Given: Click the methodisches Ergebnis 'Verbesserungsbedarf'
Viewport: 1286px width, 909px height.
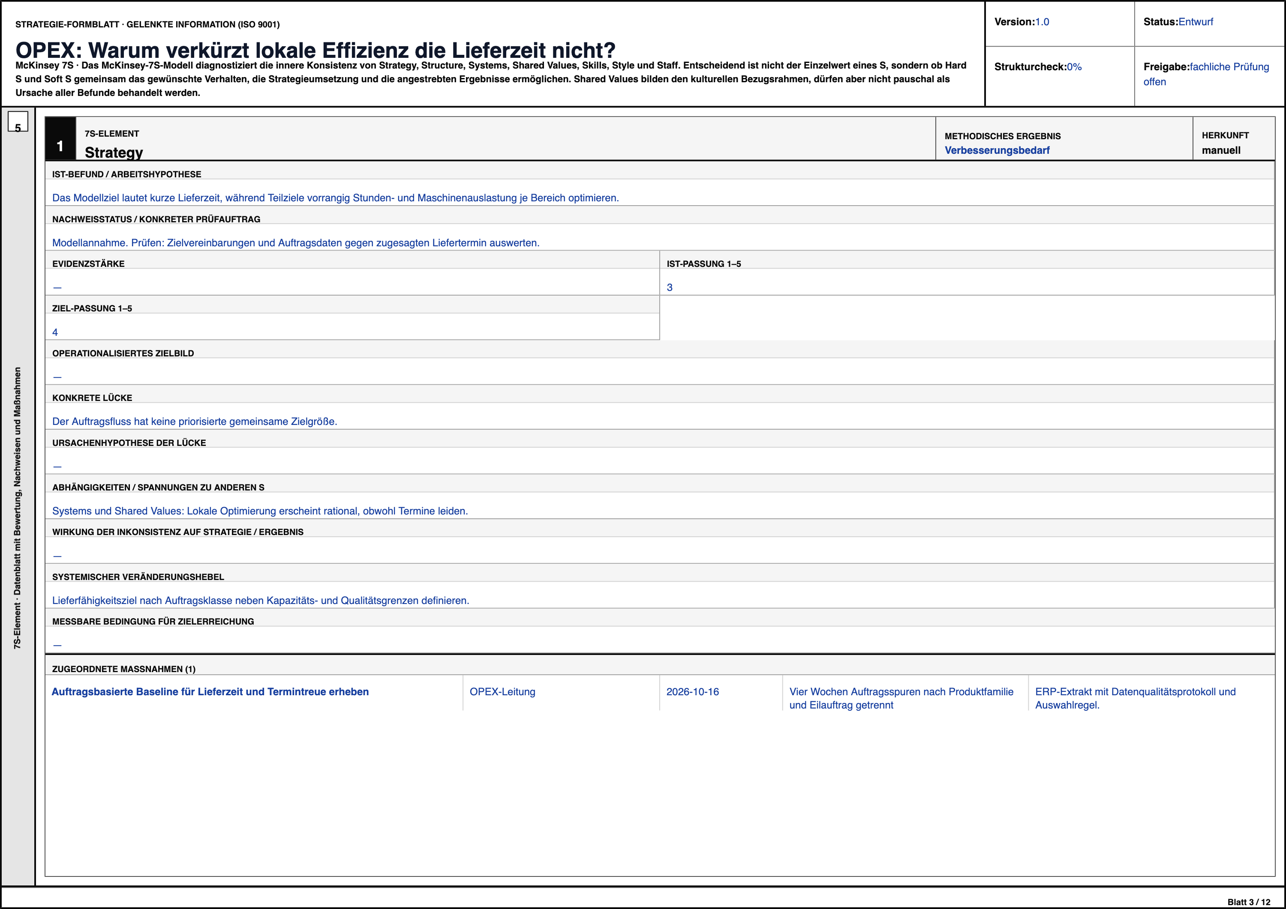Looking at the screenshot, I should (x=997, y=150).
